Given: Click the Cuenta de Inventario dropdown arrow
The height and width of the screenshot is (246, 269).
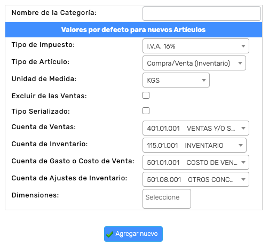Looking at the screenshot, I should click(x=241, y=145).
